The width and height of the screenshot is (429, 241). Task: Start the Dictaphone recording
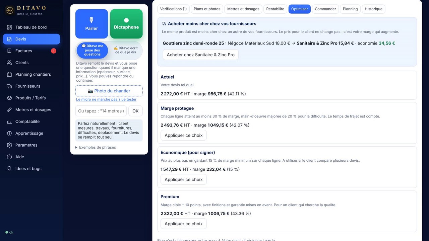(x=126, y=24)
